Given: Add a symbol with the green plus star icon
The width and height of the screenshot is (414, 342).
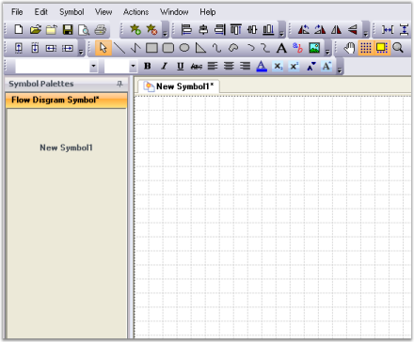Looking at the screenshot, I should tap(135, 30).
